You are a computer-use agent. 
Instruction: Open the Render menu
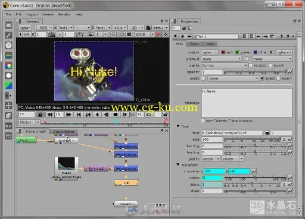(x=64, y=14)
